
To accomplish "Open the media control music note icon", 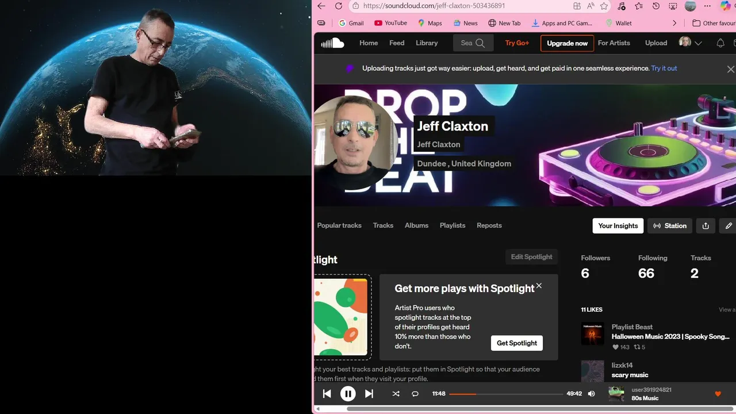I will pyautogui.click(x=622, y=6).
